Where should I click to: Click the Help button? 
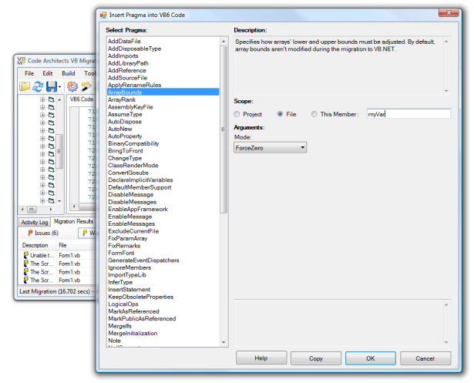pos(261,358)
